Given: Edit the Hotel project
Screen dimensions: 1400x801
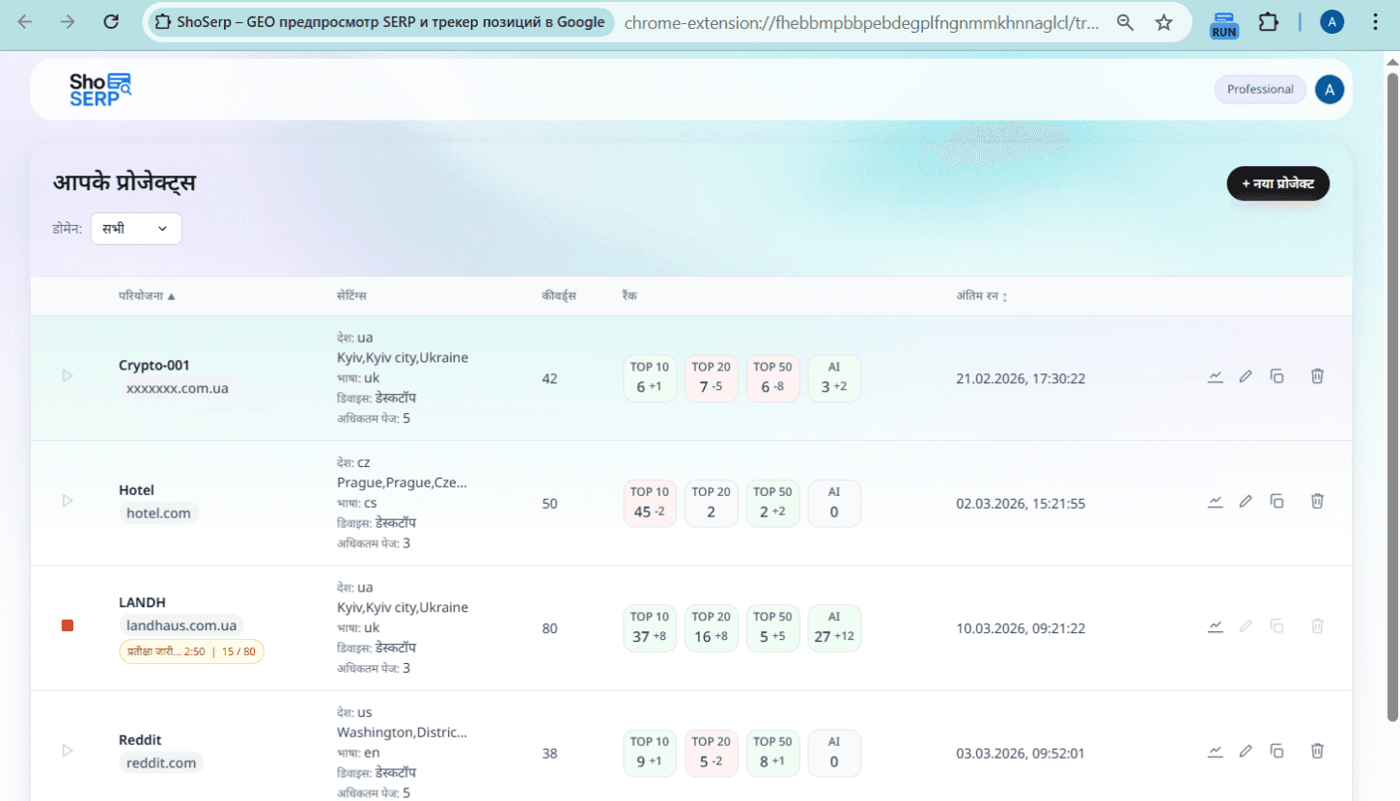Looking at the screenshot, I should coord(1246,501).
